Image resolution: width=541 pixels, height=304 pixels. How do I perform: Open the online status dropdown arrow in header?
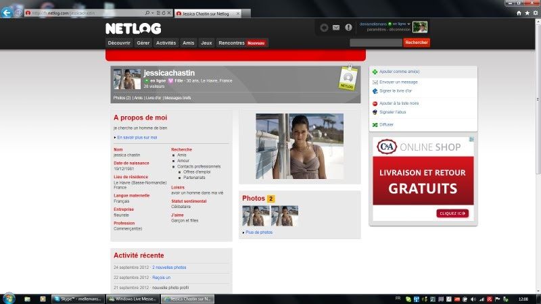pyautogui.click(x=409, y=24)
